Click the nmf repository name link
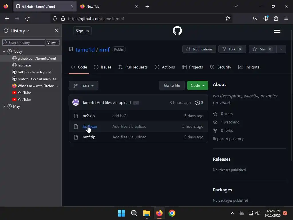293x220 pixels. click(x=104, y=50)
